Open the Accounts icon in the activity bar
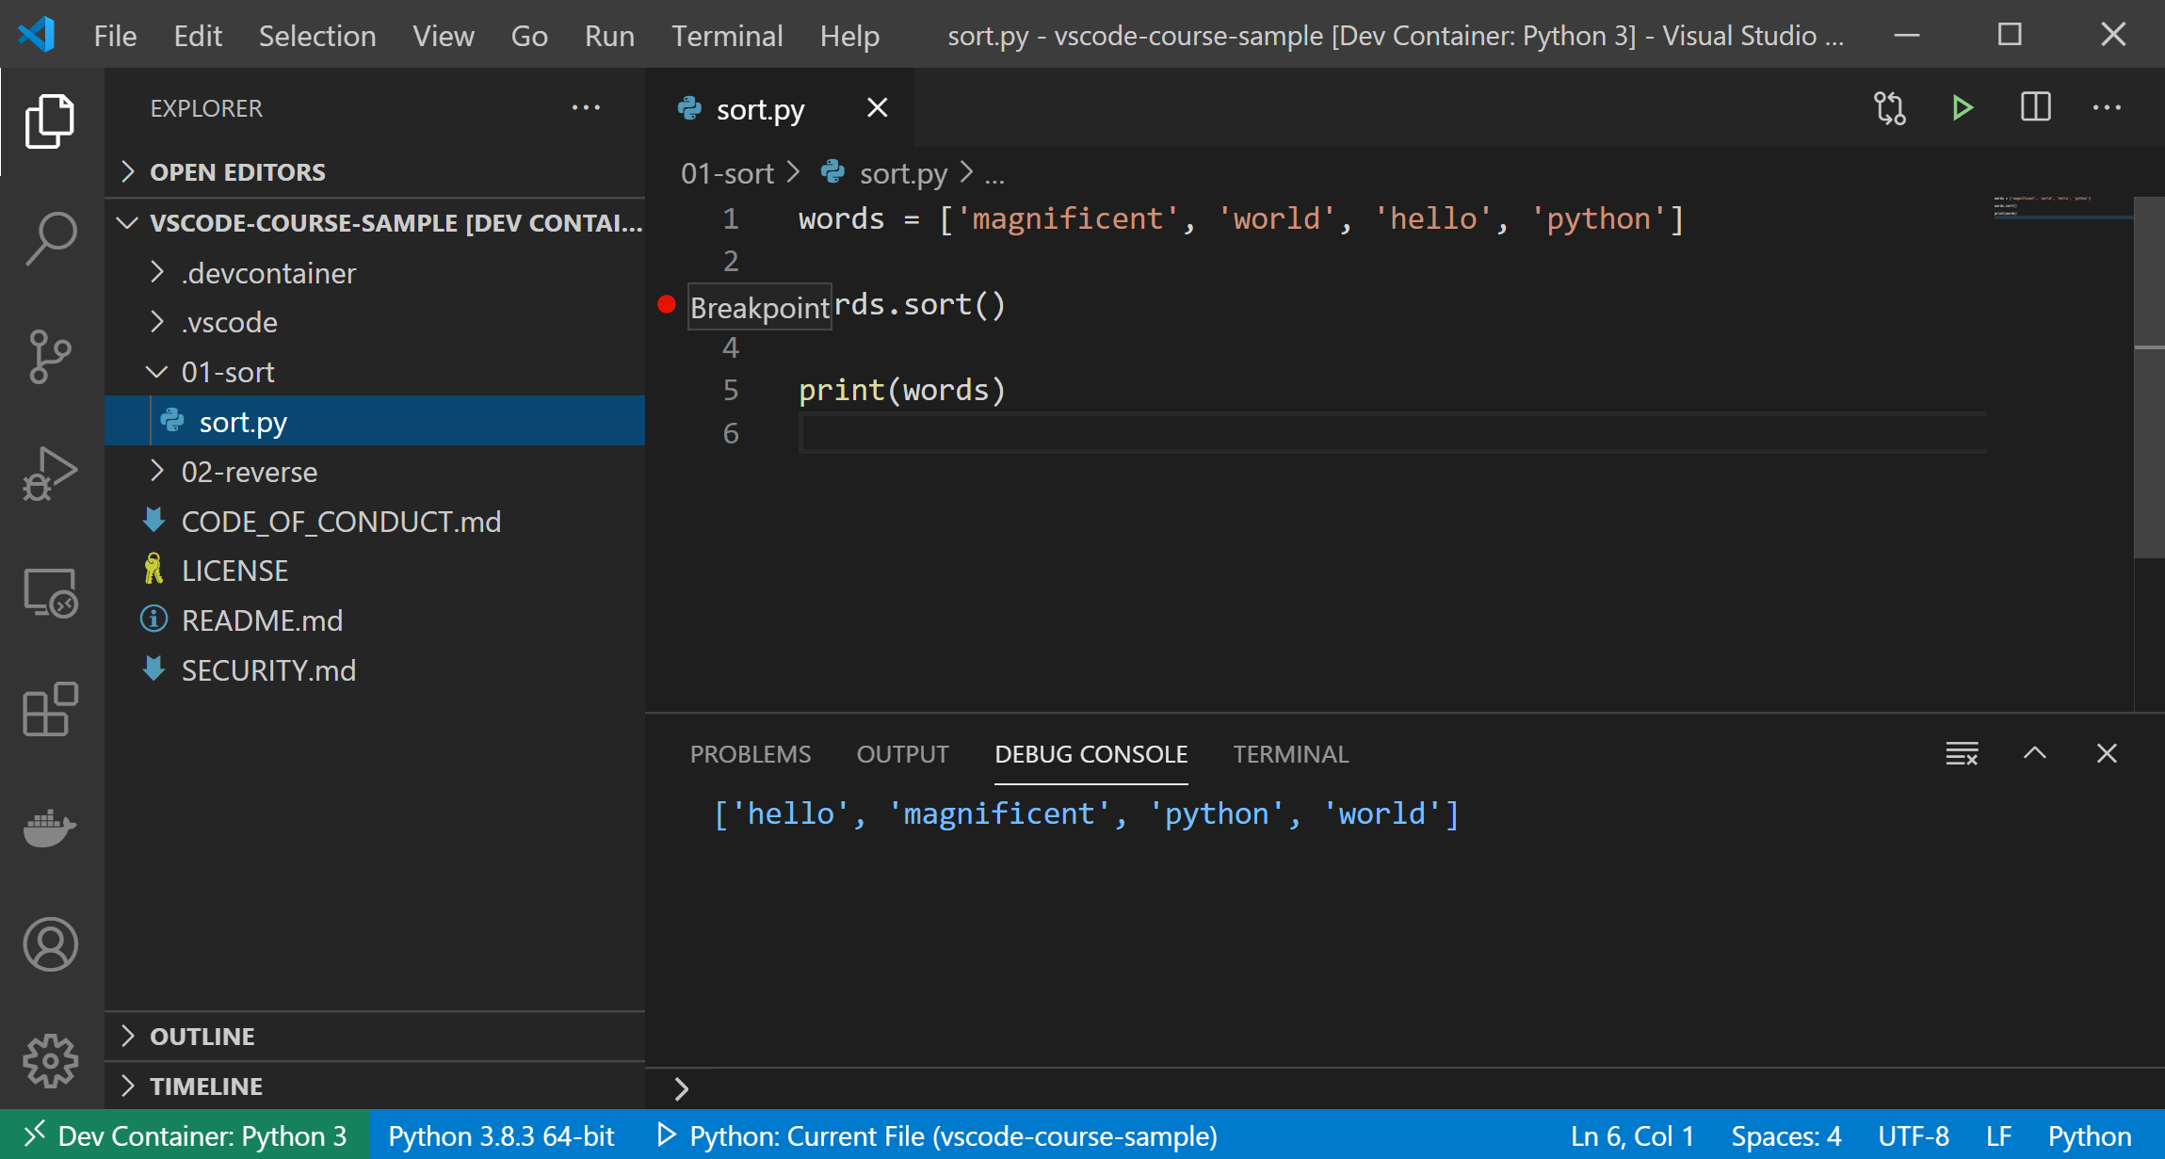Screen dimensions: 2165x1159 click(x=50, y=945)
